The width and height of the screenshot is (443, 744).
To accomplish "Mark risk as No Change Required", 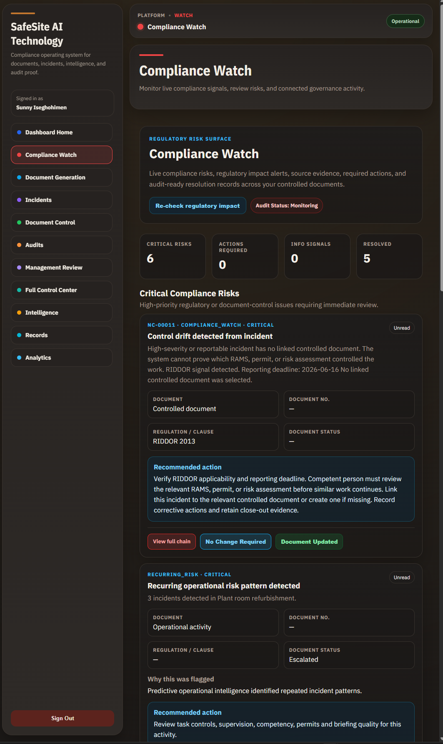I will coord(235,542).
